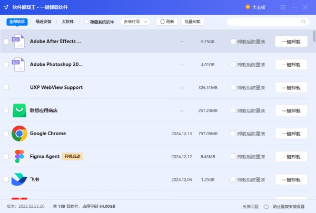Switch to the 最近安装 tab
Image resolution: width=316 pixels, height=213 pixels.
point(43,22)
